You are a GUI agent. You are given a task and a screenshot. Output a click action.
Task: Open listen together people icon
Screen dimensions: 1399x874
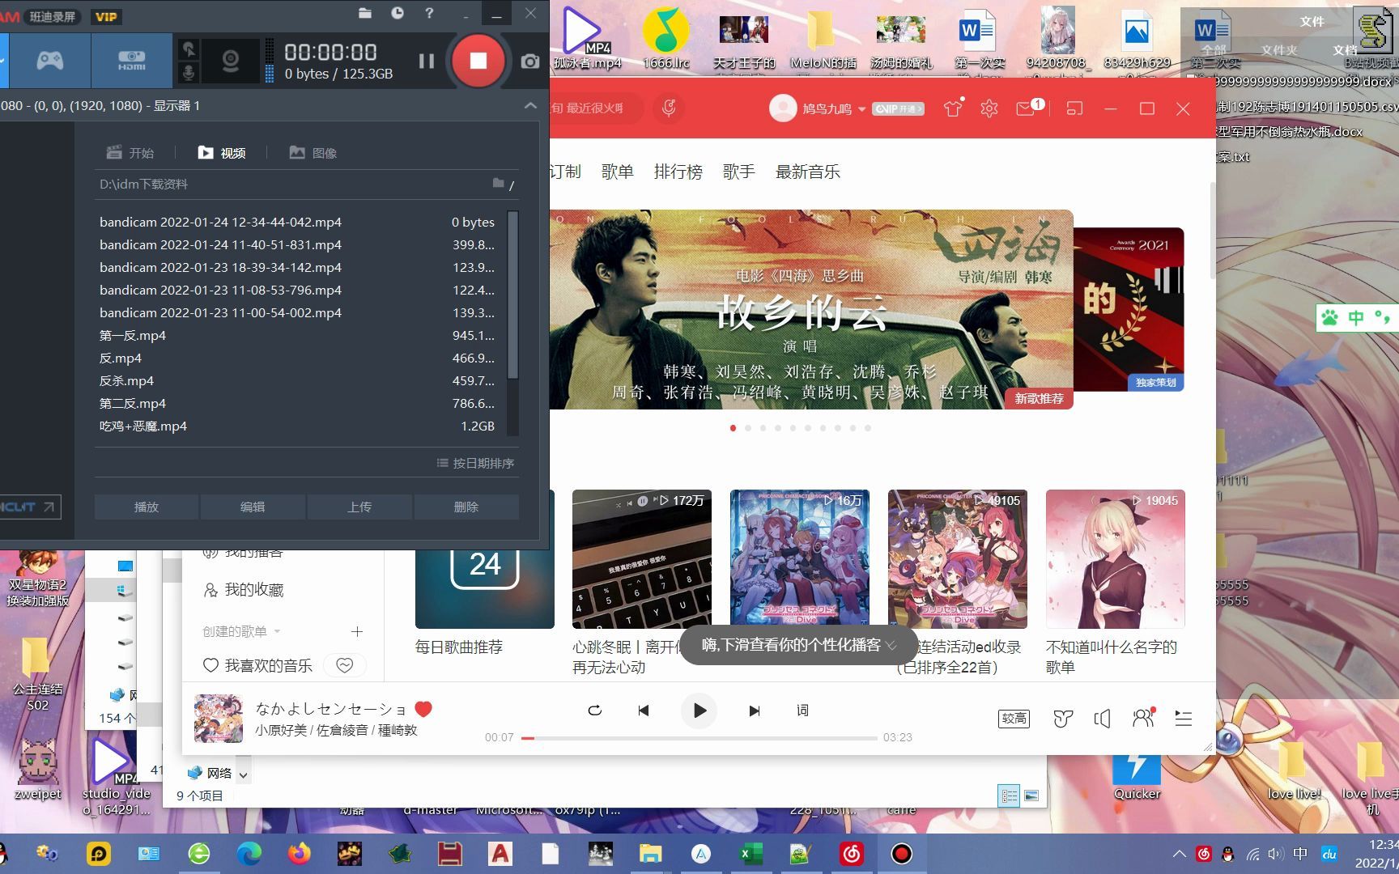click(x=1143, y=717)
